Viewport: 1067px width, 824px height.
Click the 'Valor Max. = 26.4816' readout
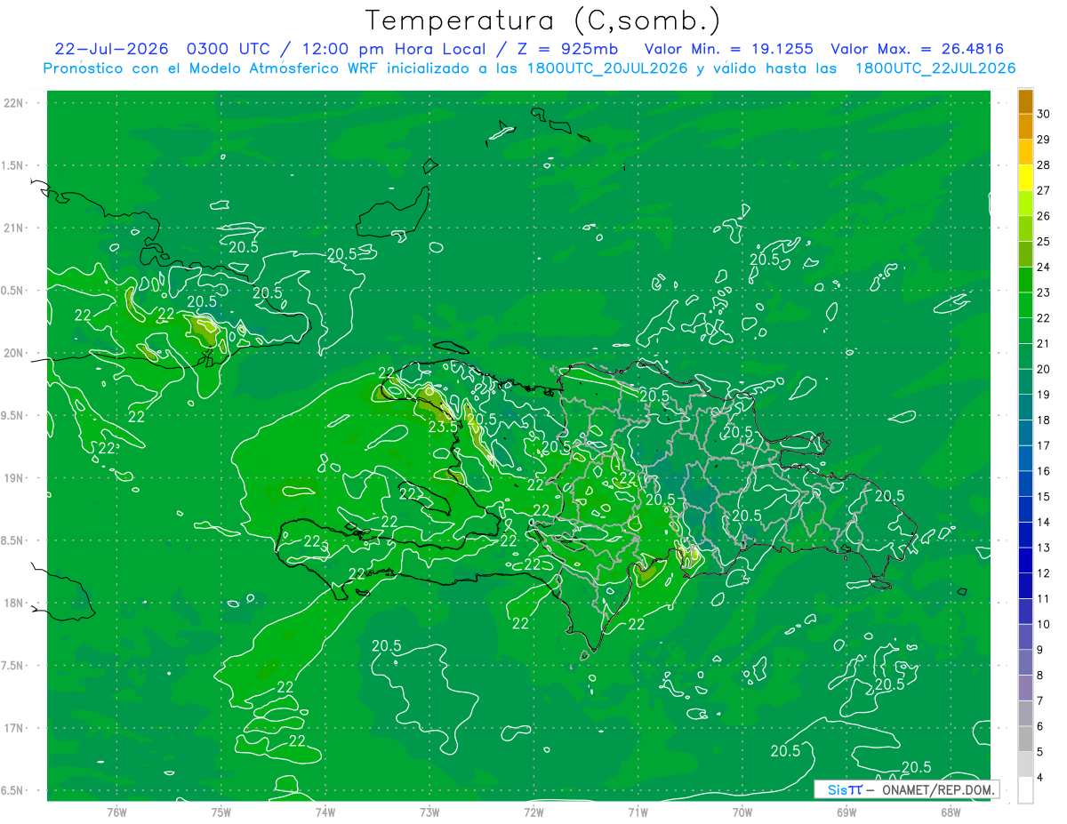tap(918, 49)
